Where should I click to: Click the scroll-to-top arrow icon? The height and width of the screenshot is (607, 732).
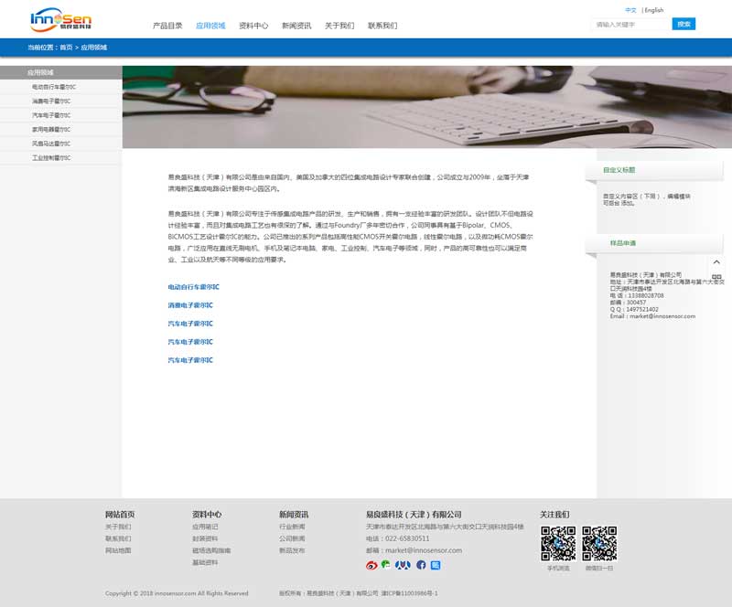point(716,262)
